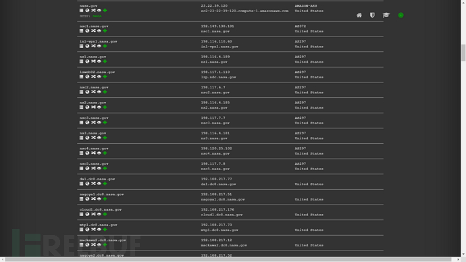The image size is (466, 262).
Task: Select IP address 23.22.39.120
Action: (x=214, y=5)
